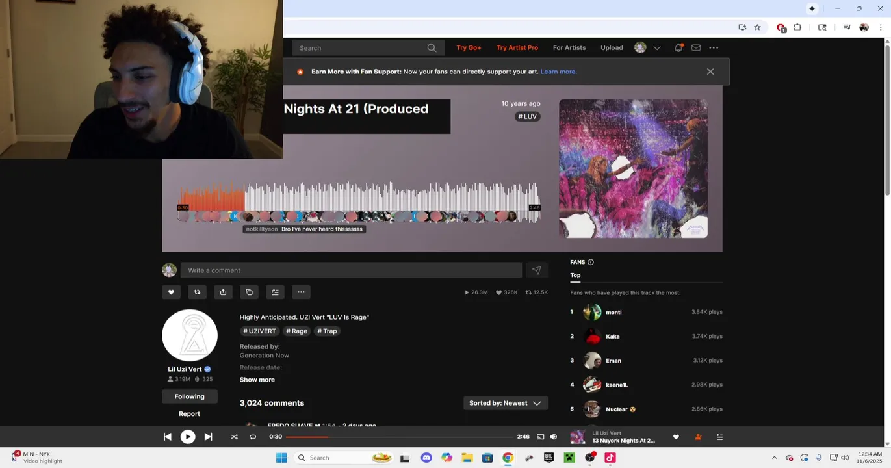Open the #Rage tag

pos(296,331)
